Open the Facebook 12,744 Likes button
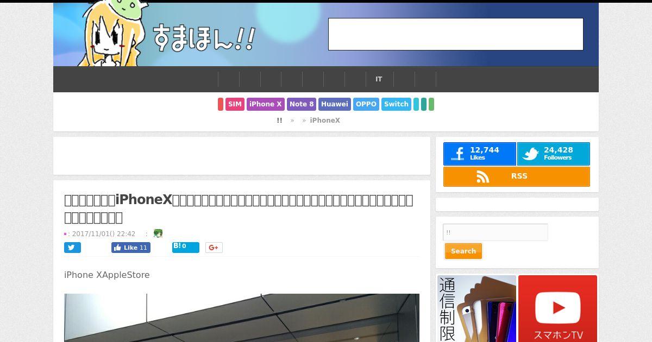The height and width of the screenshot is (342, 652). coord(480,154)
